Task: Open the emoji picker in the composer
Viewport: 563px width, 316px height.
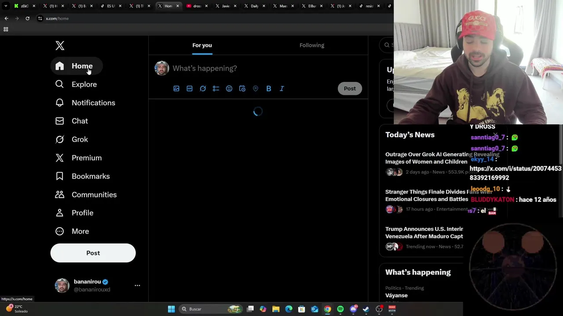Action: pos(229,89)
